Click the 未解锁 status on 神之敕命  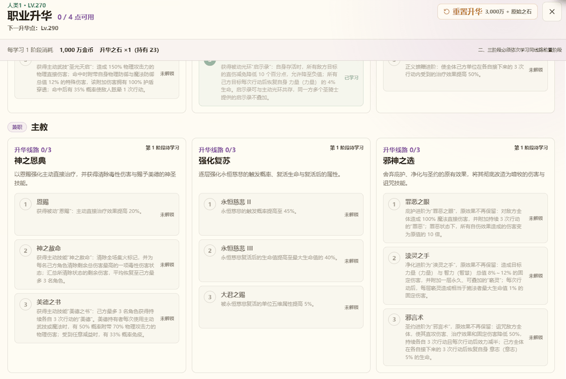pos(167,265)
